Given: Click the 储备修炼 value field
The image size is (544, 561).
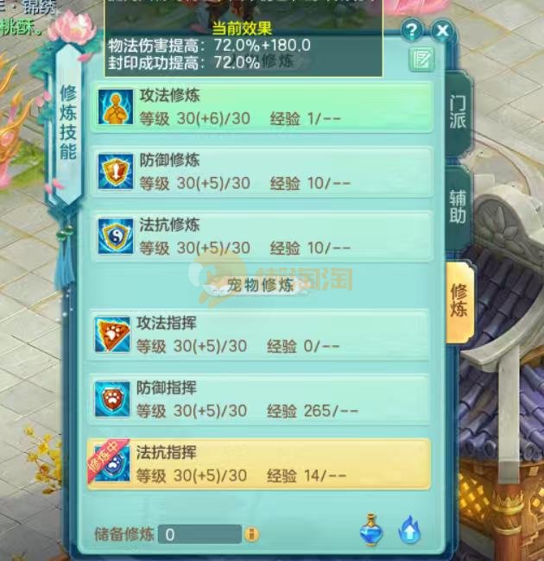Looking at the screenshot, I should (x=199, y=534).
